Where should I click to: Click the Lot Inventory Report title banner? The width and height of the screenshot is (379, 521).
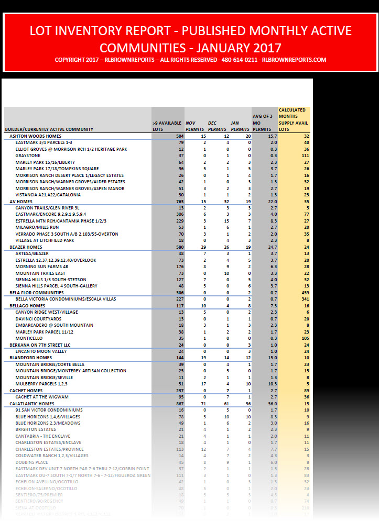coord(189,38)
